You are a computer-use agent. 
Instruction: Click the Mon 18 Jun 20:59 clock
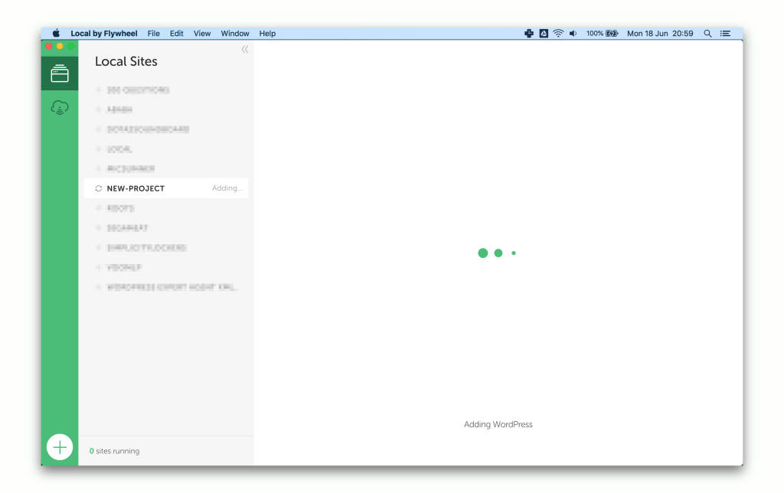click(x=660, y=34)
